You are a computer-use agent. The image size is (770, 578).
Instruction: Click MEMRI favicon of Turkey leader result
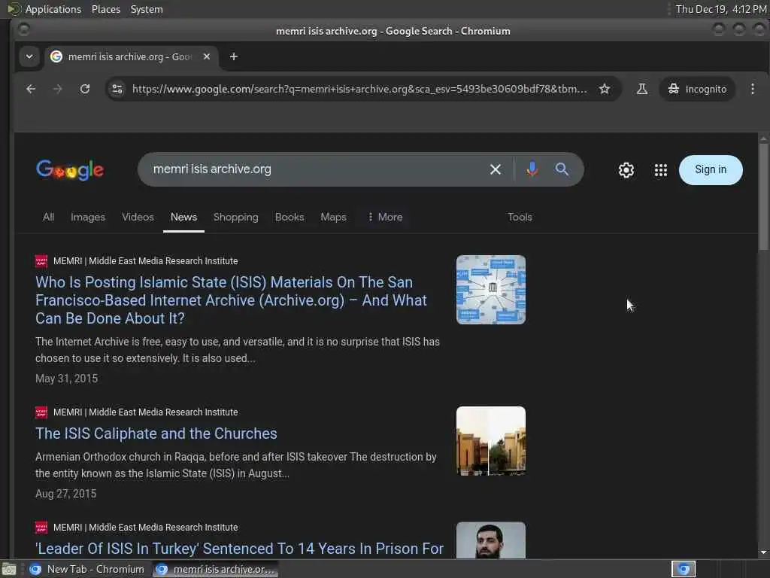(x=41, y=528)
